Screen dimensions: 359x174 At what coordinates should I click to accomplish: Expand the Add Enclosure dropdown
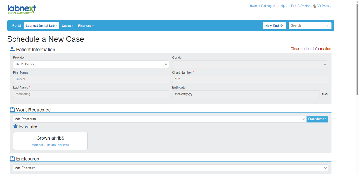coord(171,168)
